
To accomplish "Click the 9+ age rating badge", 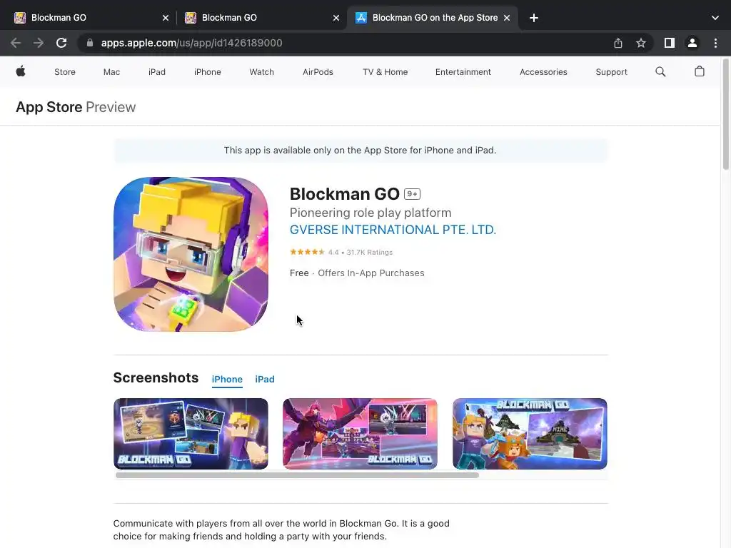I will 412,194.
